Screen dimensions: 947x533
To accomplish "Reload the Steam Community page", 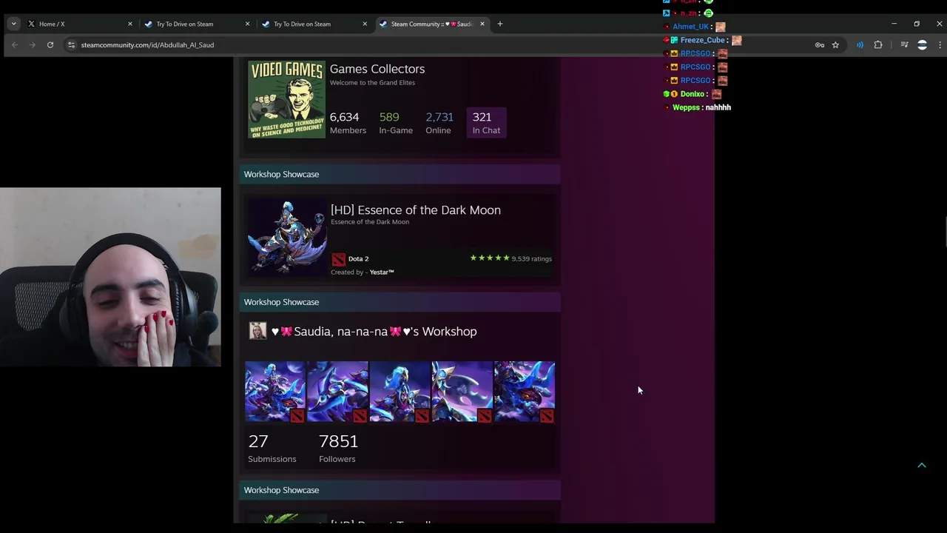I will point(50,45).
